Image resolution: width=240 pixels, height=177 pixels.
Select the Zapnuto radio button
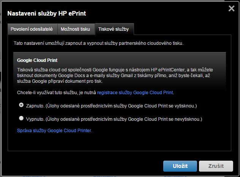(21, 105)
